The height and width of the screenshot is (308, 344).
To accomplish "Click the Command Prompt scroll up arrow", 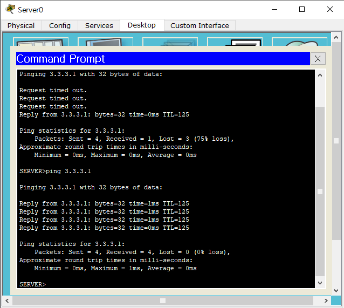I will pos(320,76).
